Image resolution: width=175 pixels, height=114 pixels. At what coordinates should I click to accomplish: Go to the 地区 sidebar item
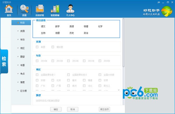[22, 48]
